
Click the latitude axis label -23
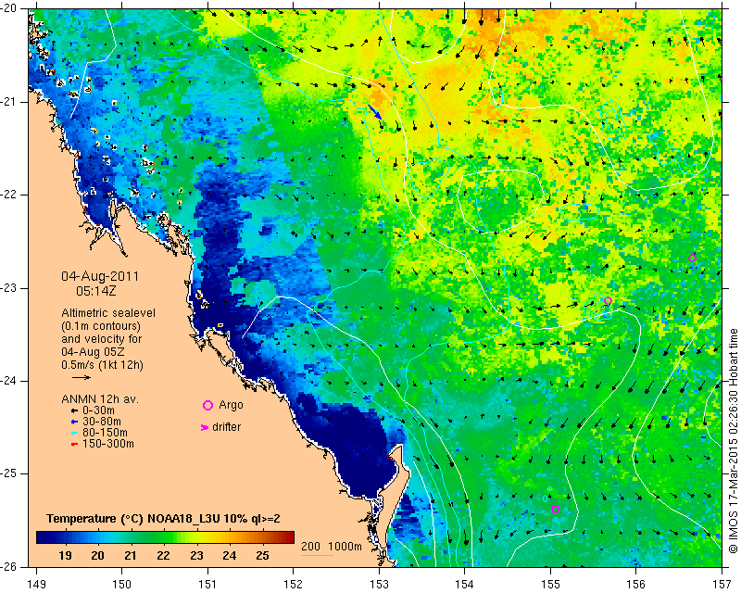(x=8, y=288)
